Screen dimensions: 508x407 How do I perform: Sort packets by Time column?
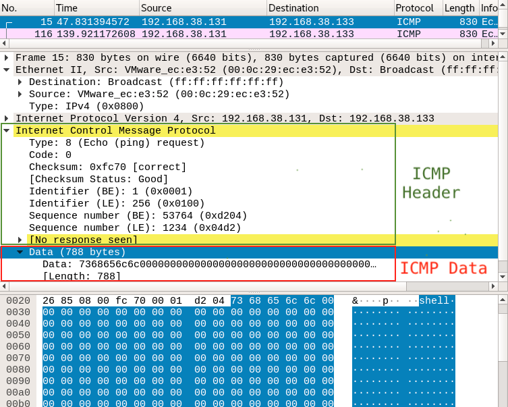click(94, 8)
